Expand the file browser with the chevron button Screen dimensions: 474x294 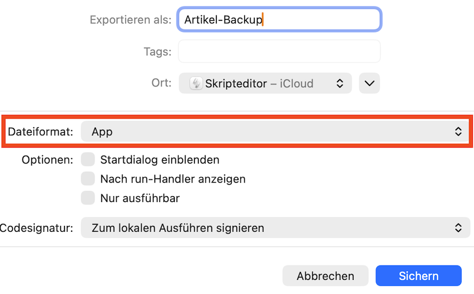369,84
